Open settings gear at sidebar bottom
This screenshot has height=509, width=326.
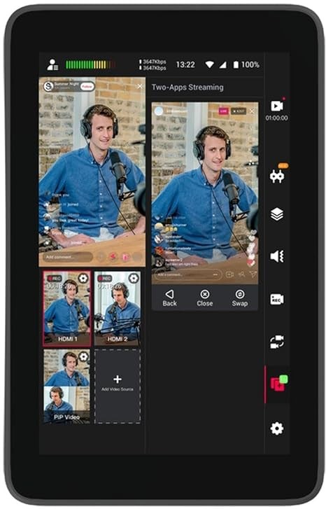277,428
